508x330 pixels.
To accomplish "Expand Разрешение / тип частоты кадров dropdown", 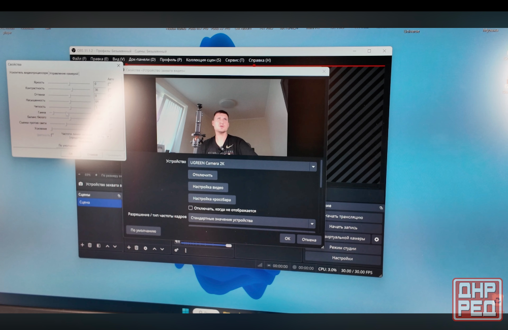I will [252, 221].
